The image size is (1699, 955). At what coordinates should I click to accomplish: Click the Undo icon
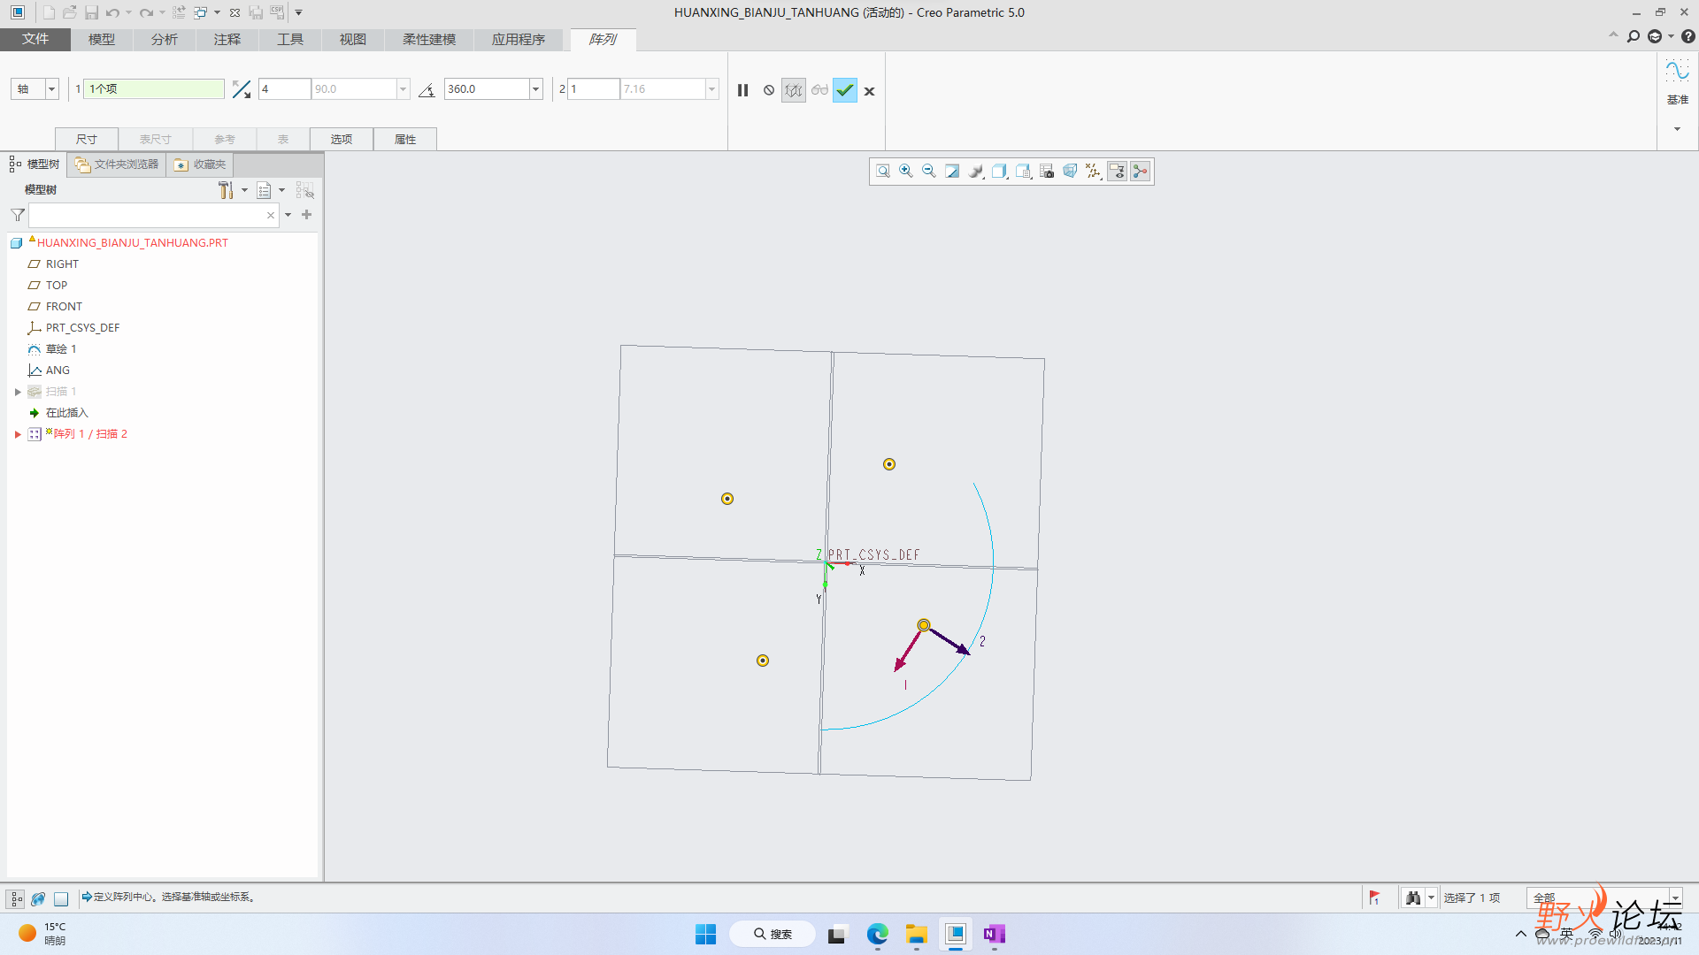point(112,12)
